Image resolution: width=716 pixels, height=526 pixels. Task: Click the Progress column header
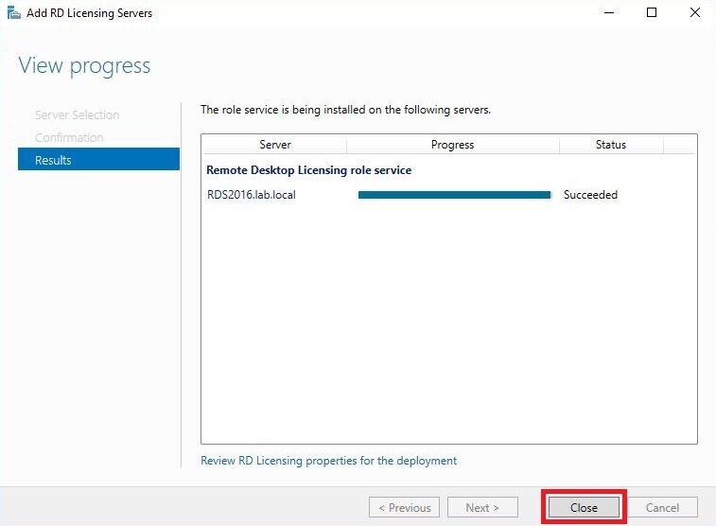point(452,145)
